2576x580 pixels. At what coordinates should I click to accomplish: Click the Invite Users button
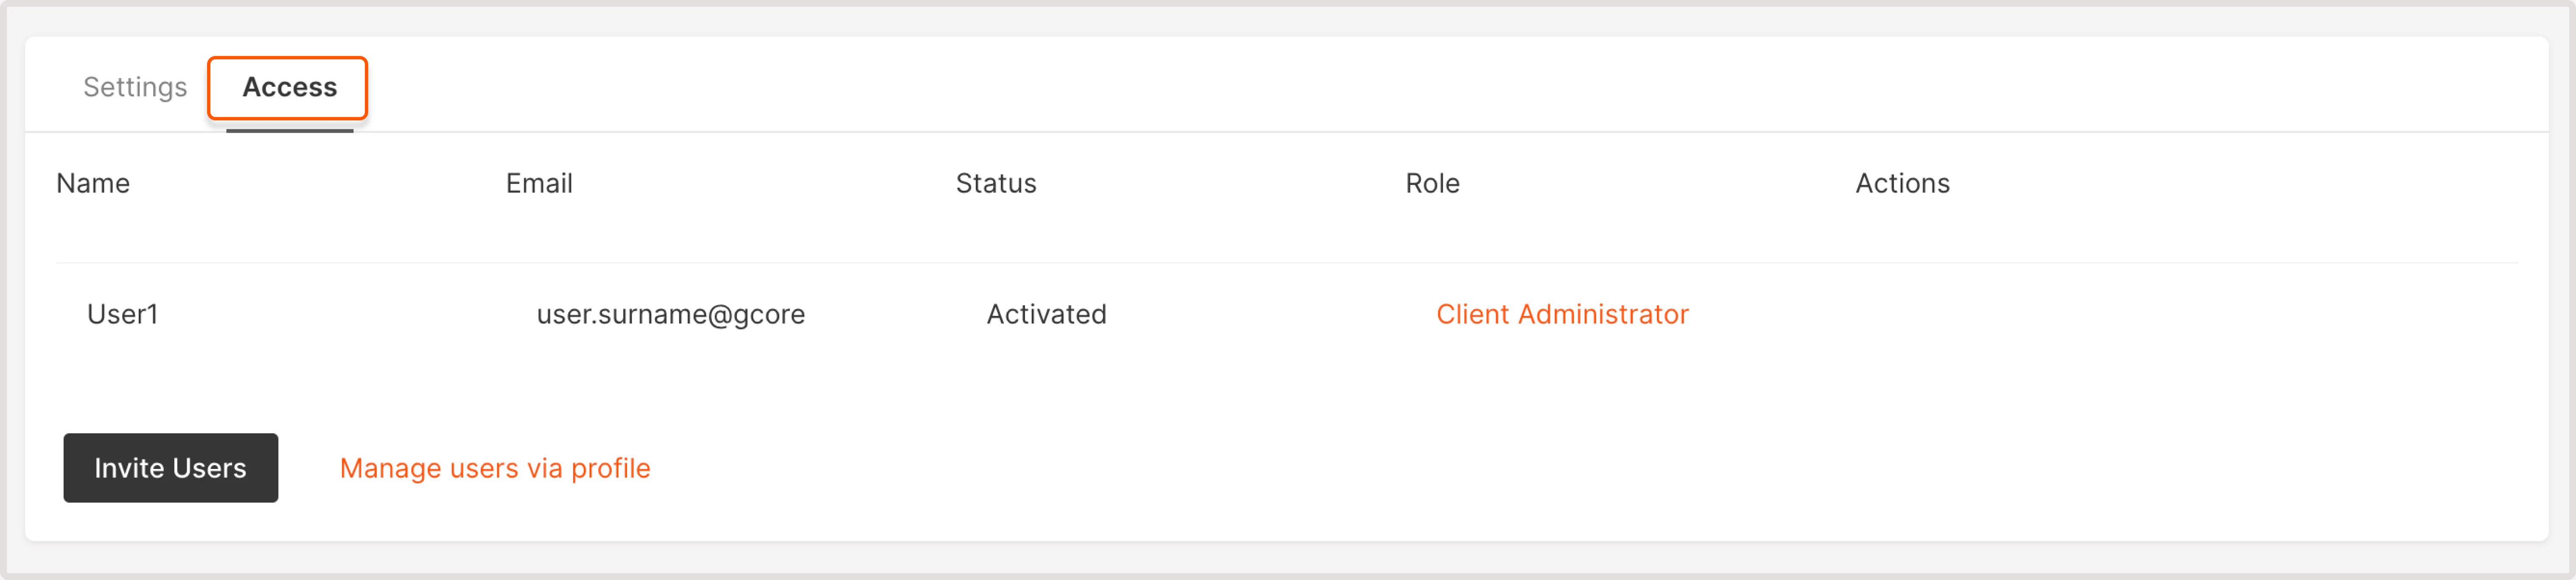pos(170,467)
